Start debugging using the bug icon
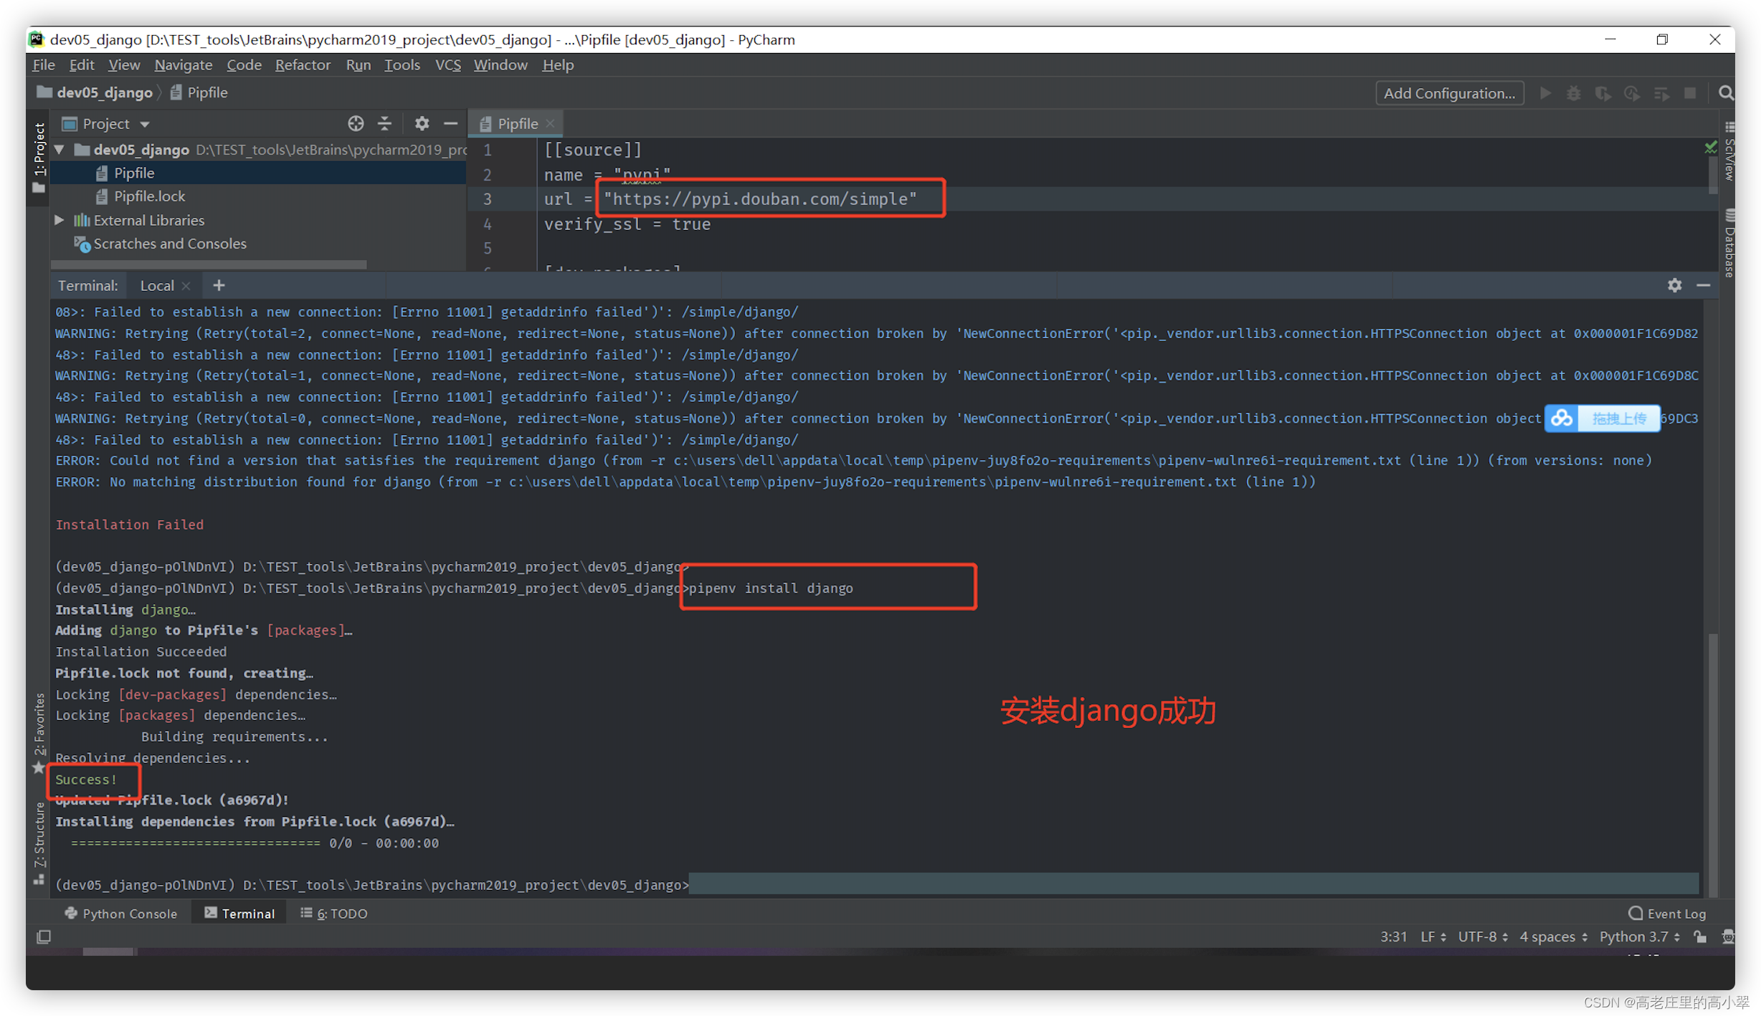The height and width of the screenshot is (1016, 1761). point(1574,92)
